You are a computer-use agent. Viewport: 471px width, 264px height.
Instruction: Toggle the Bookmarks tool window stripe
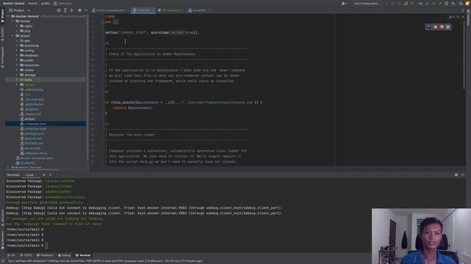point(2,240)
